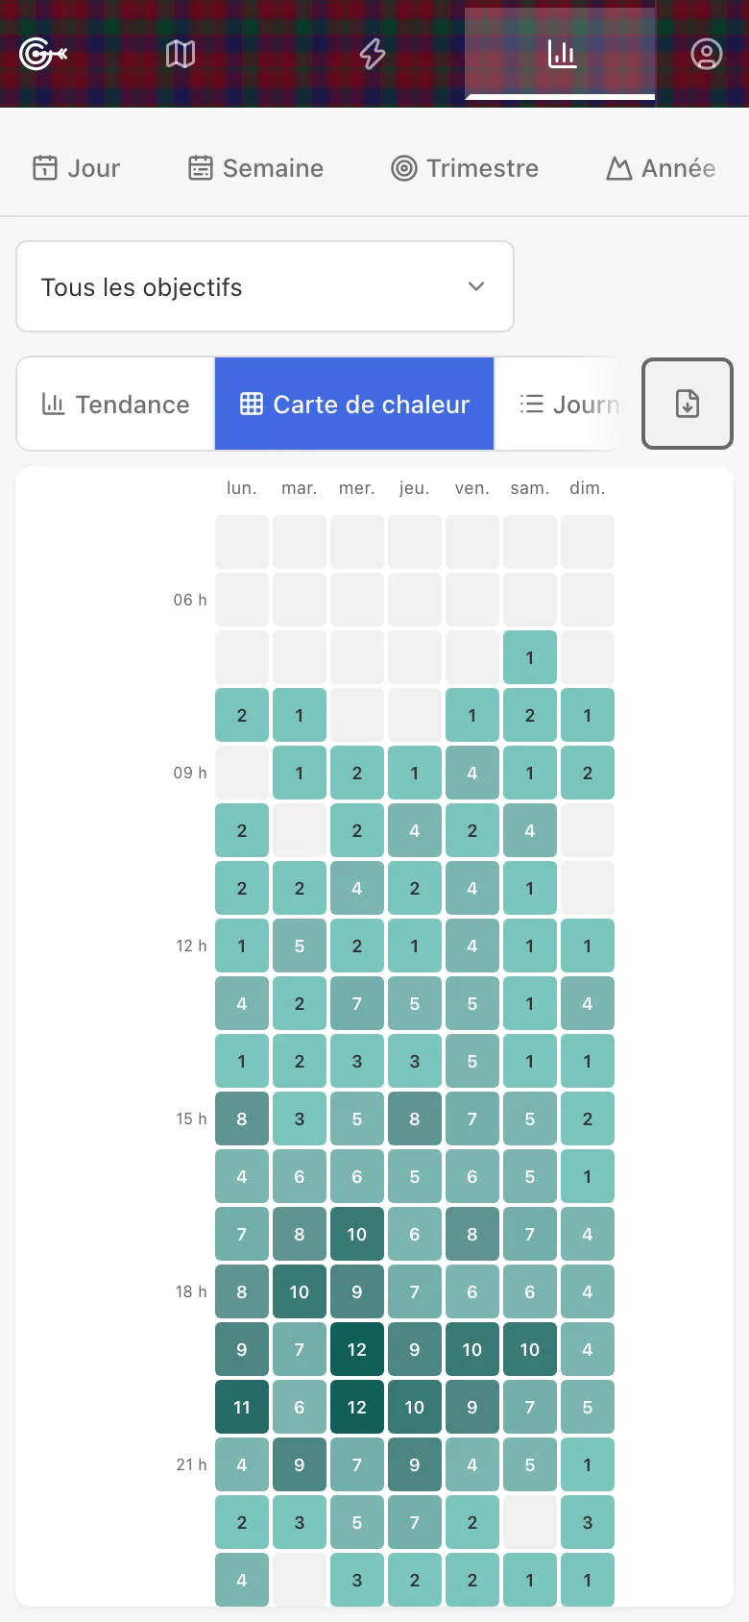Switch to the Semaine tab
749x1622 pixels.
(x=255, y=168)
